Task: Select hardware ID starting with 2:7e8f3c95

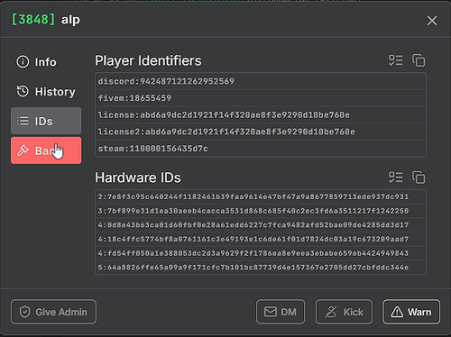Action: point(261,196)
